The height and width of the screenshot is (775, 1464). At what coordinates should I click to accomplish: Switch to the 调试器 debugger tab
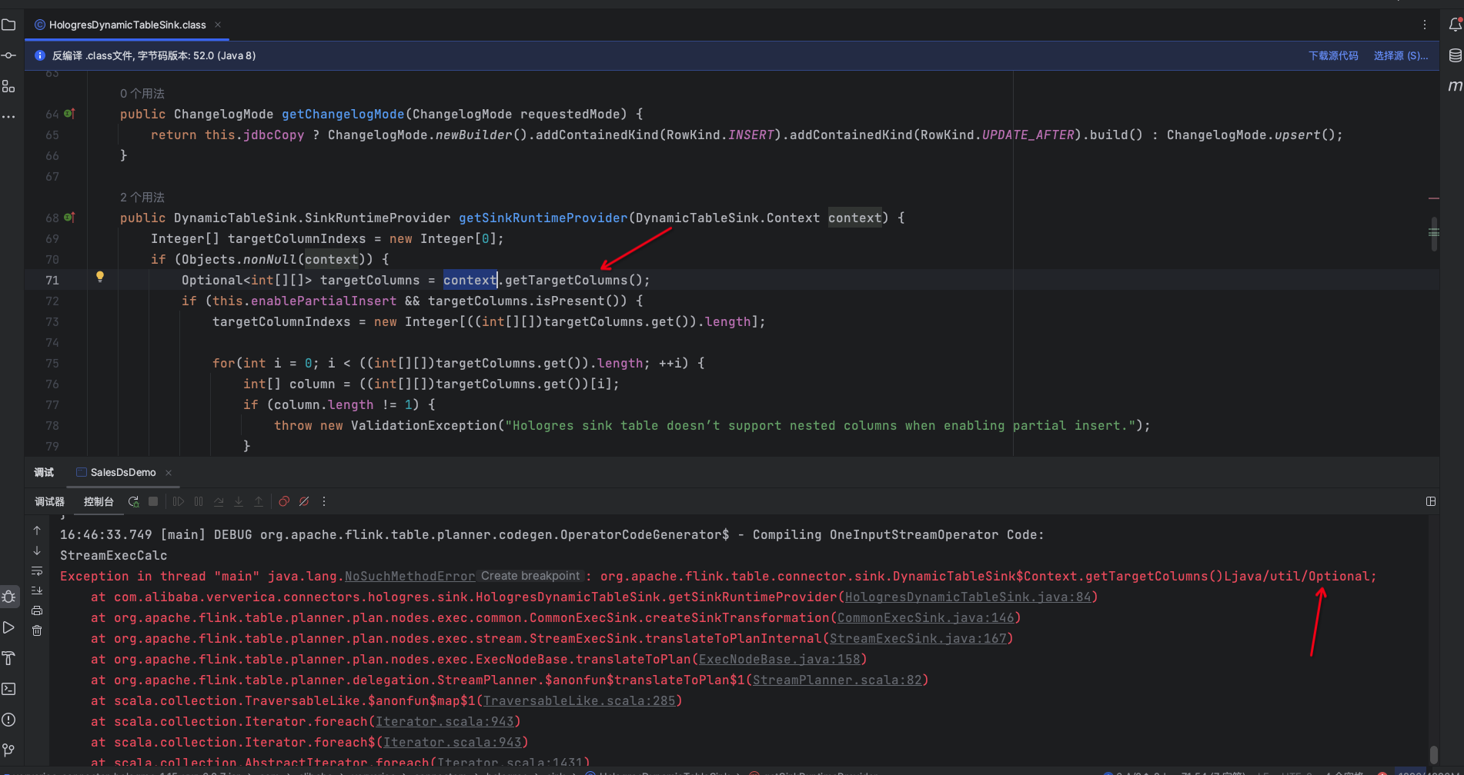pyautogui.click(x=50, y=501)
